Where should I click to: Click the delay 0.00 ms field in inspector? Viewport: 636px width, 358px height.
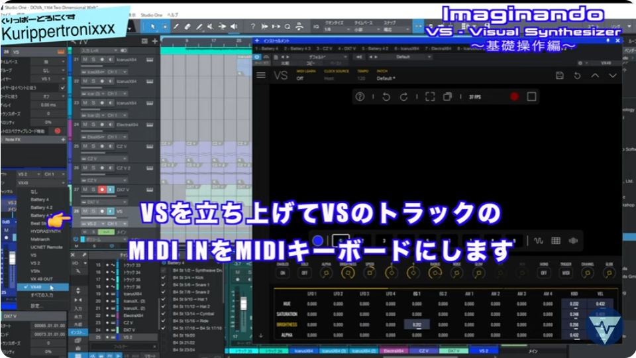click(48, 105)
